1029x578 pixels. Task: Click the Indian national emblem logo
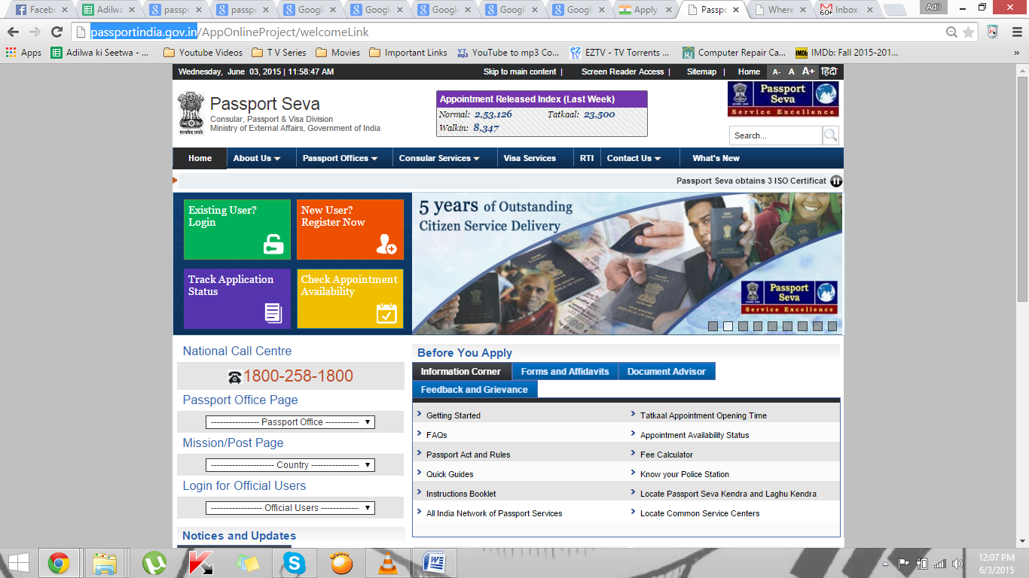click(x=191, y=113)
